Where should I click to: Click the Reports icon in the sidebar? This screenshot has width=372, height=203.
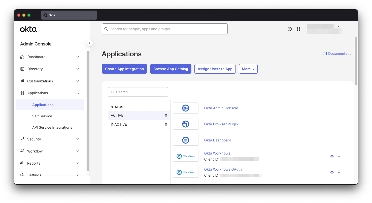click(x=22, y=163)
